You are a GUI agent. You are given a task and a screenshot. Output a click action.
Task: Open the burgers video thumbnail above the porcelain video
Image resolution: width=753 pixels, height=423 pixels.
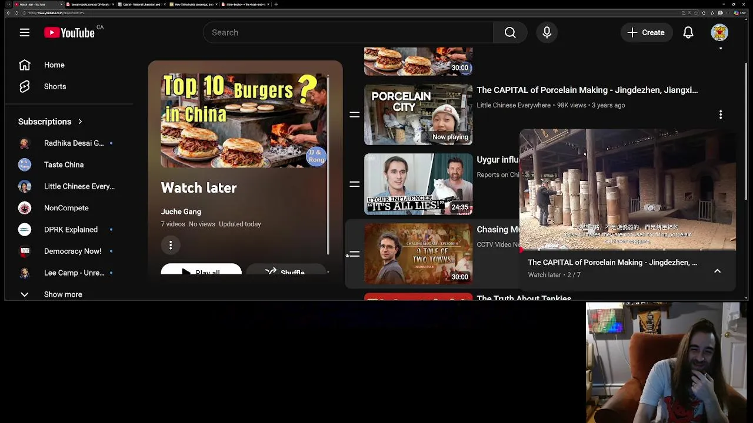[x=418, y=61]
